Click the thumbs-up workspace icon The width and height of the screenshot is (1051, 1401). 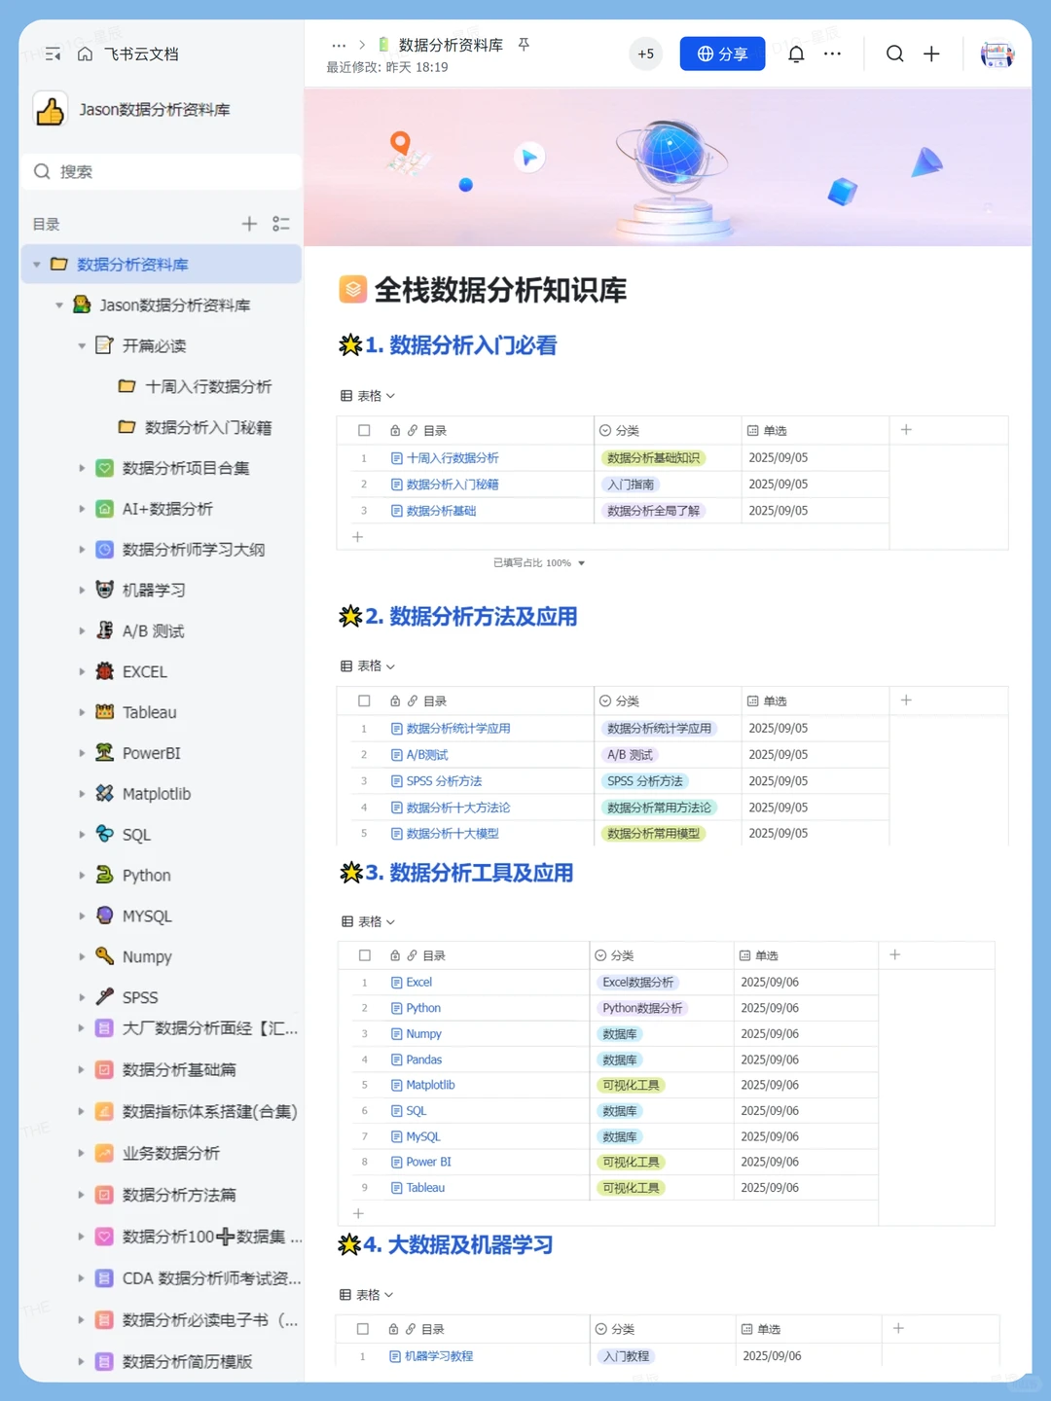50,110
